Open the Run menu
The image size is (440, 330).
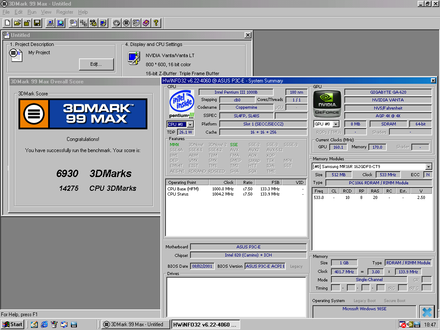click(x=32, y=12)
